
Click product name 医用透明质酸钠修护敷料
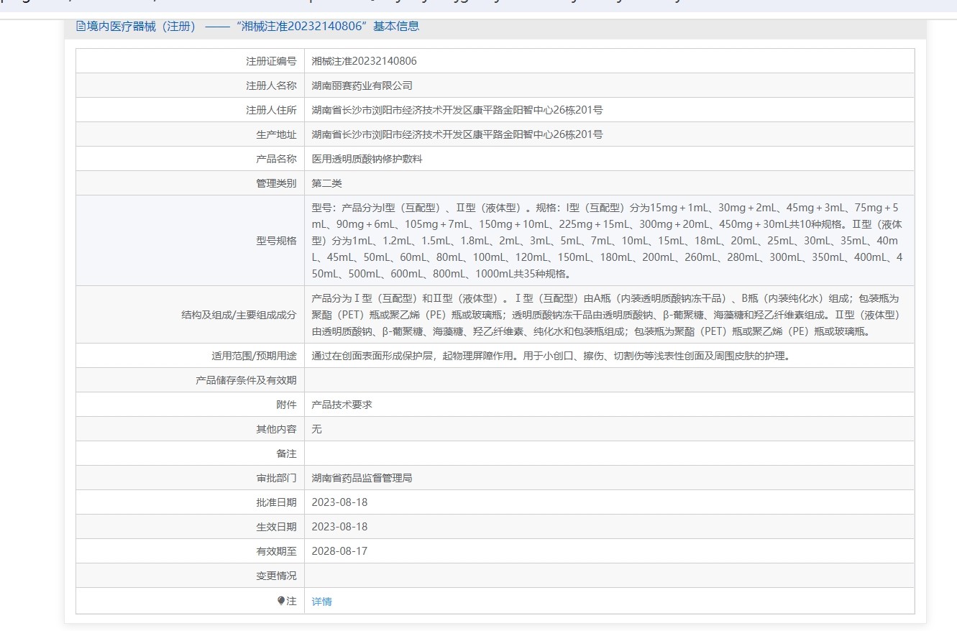pyautogui.click(x=367, y=159)
